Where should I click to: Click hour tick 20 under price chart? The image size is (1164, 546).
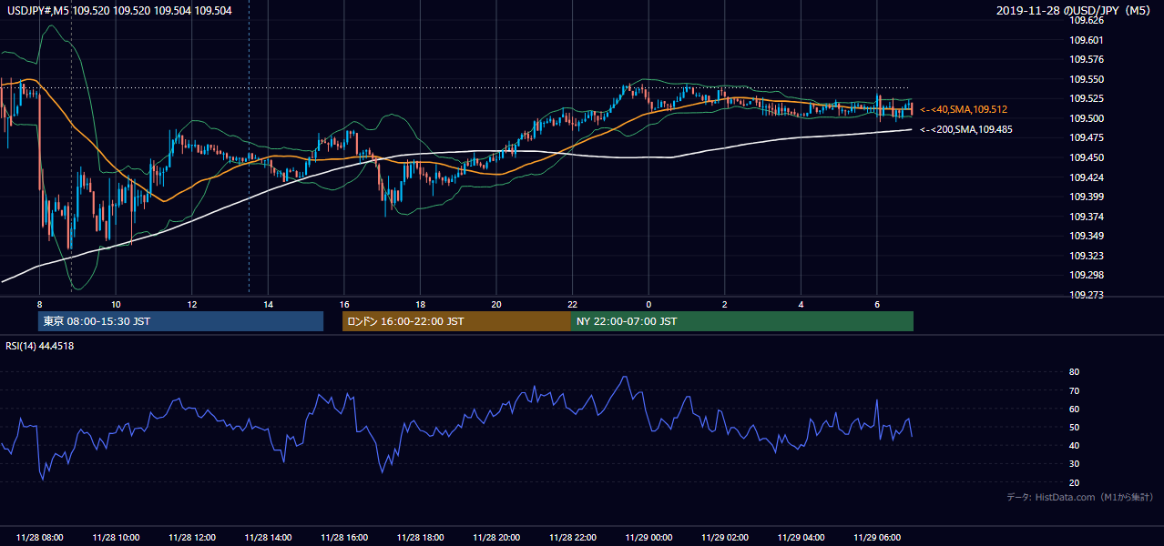pyautogui.click(x=496, y=304)
